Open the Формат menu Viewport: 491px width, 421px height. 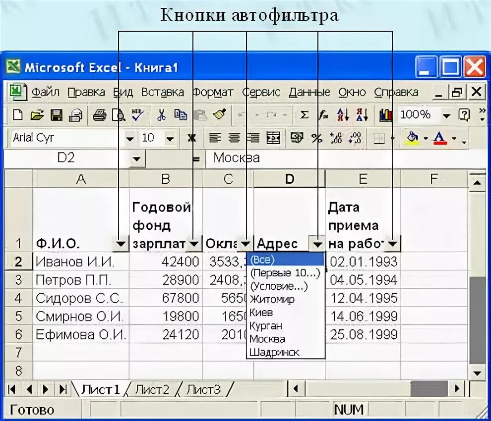point(213,92)
